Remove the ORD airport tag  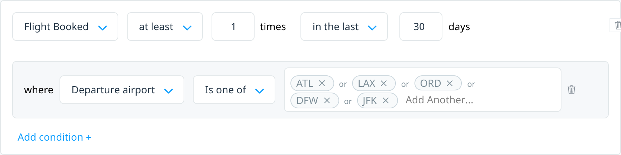(450, 83)
